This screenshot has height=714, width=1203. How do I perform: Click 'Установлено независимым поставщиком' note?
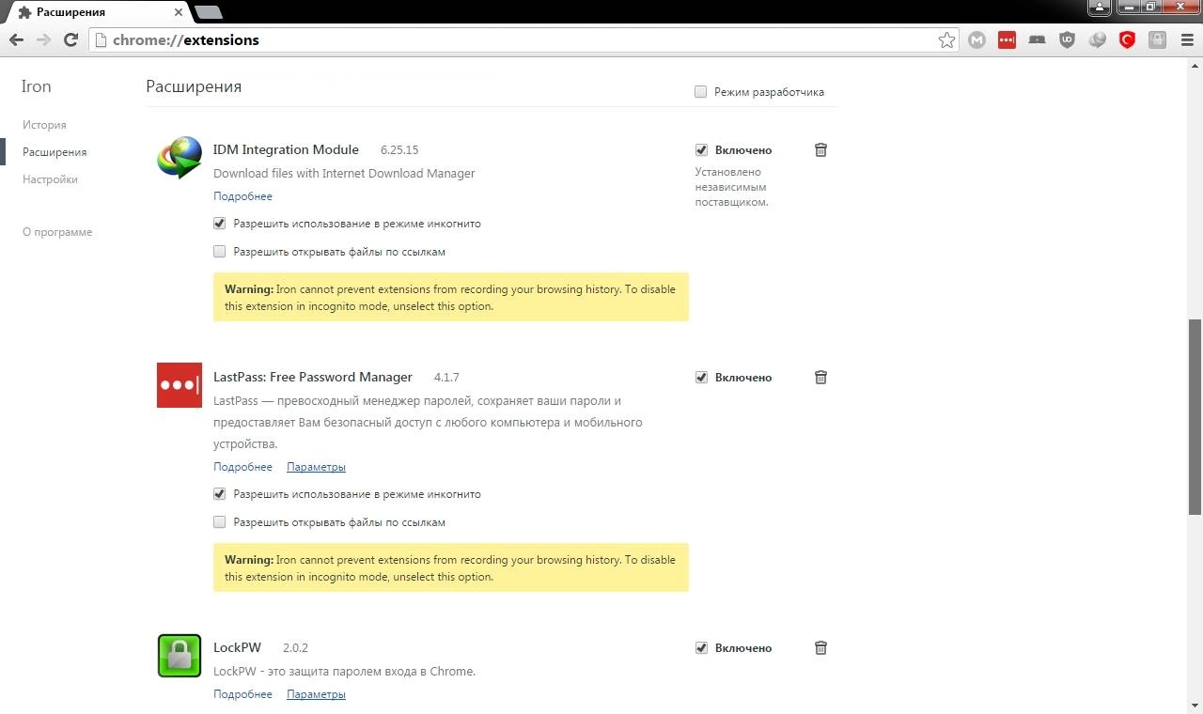[x=733, y=187]
